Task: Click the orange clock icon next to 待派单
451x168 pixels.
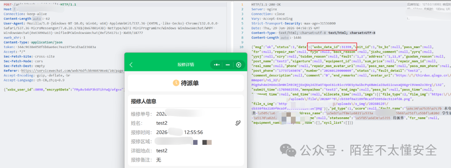Action: pyautogui.click(x=176, y=83)
